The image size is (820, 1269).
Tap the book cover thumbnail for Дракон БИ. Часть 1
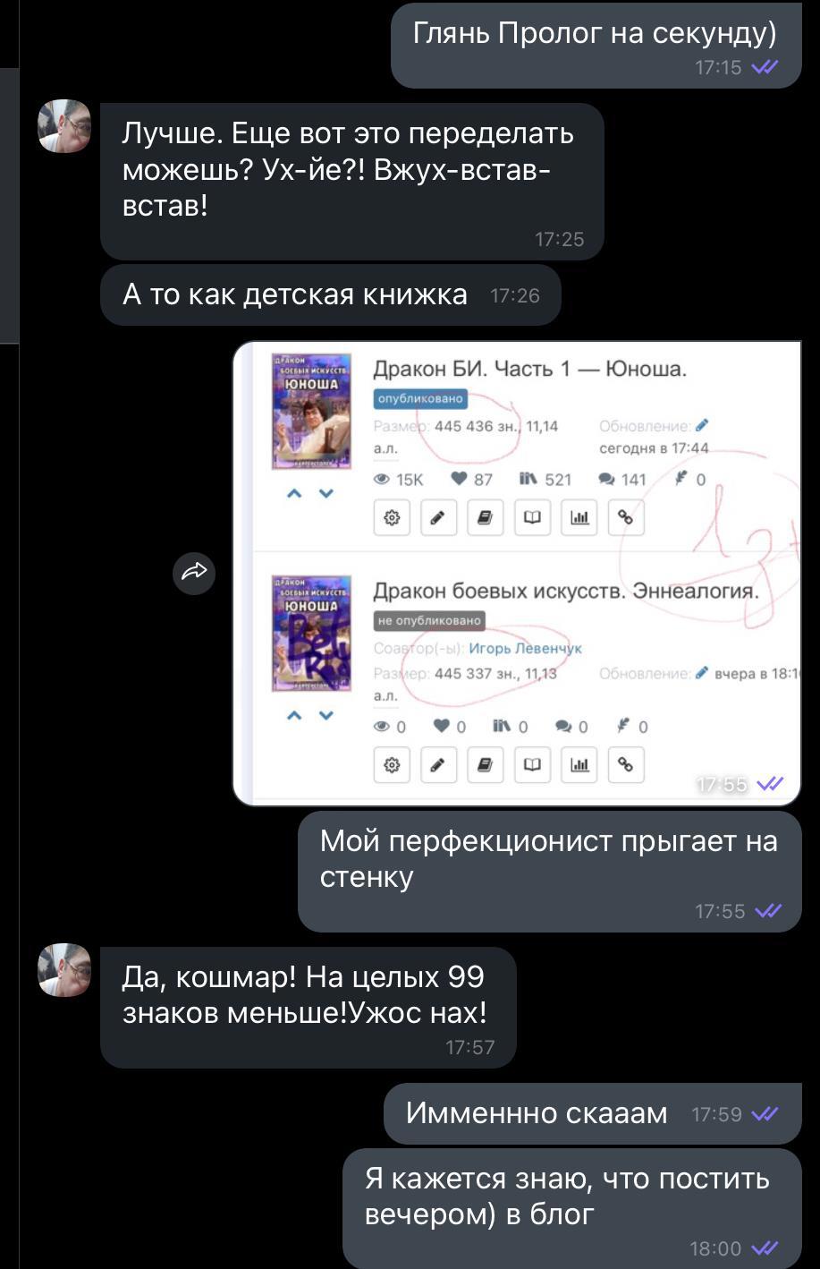tap(311, 412)
